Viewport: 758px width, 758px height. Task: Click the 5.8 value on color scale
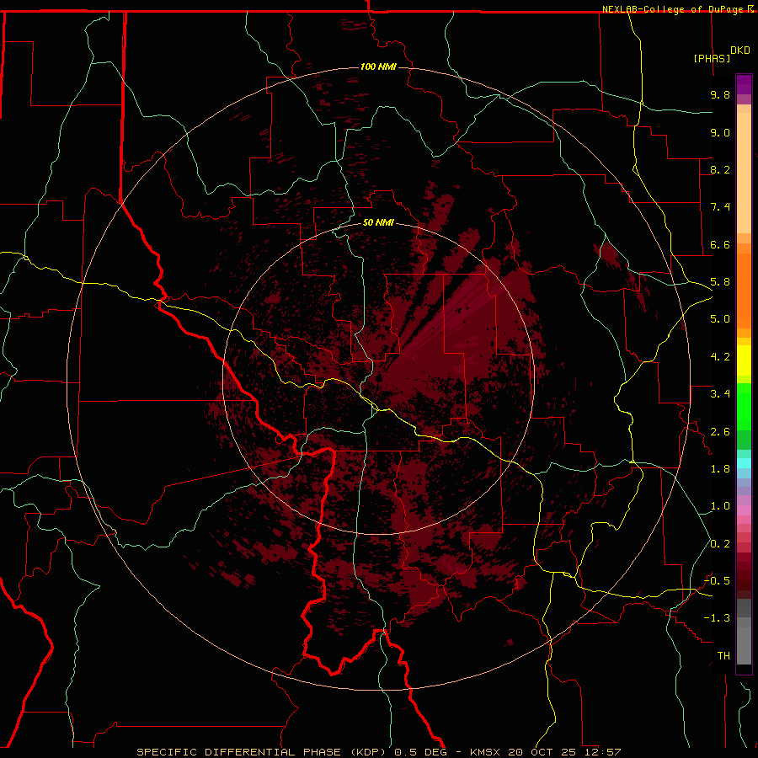[720, 282]
